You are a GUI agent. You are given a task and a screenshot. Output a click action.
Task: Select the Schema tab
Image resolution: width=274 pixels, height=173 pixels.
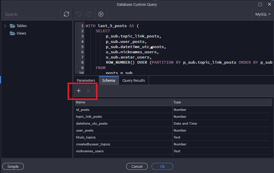pyautogui.click(x=109, y=81)
